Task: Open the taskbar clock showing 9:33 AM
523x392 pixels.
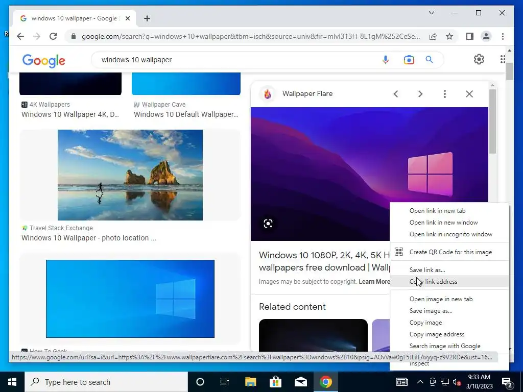Action: (x=479, y=382)
